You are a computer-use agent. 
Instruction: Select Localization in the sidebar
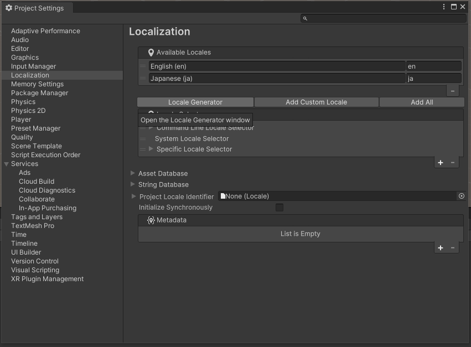click(62, 75)
